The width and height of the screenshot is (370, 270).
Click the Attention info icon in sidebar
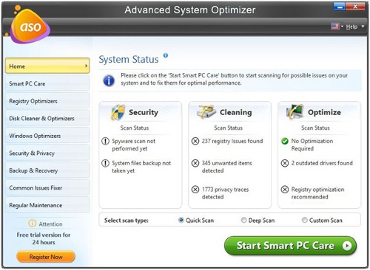(x=32, y=224)
